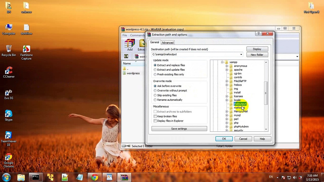Switch to the Command Prompt taskbar window
This screenshot has height=182, width=324.
pos(36,177)
